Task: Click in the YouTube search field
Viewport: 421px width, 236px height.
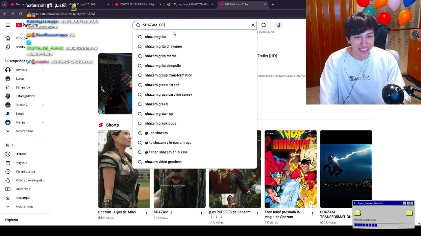Action: [x=194, y=25]
